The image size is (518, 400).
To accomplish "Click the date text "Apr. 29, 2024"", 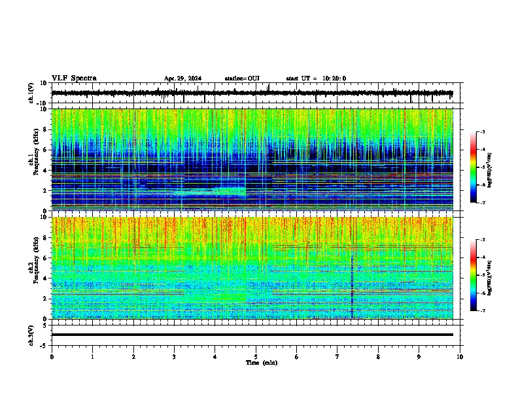I will point(182,78).
